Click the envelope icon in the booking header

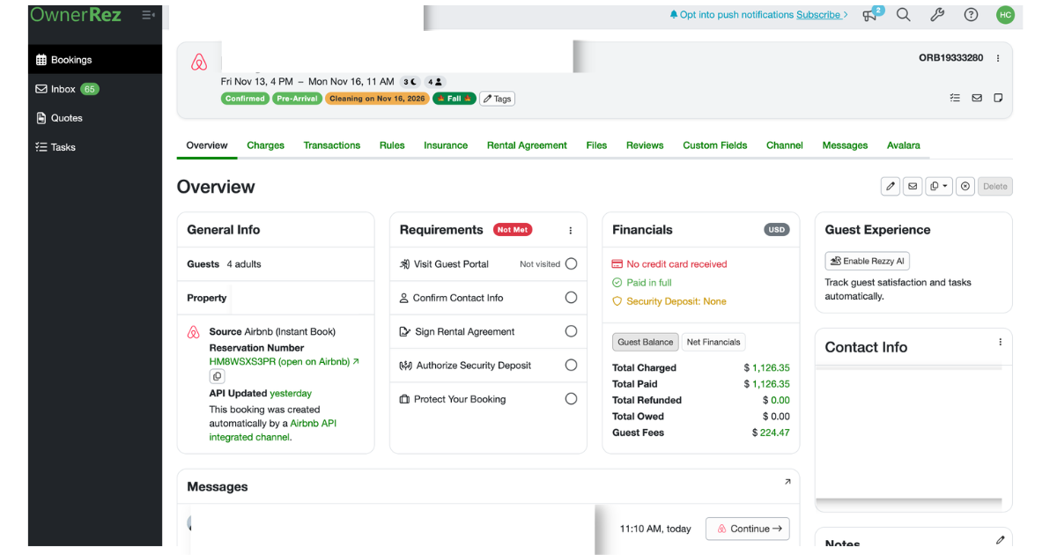(x=977, y=98)
